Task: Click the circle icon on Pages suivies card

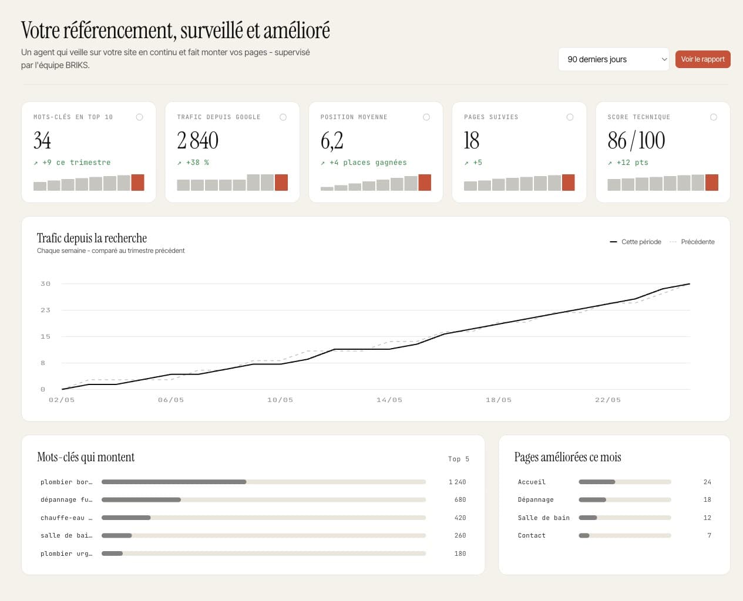Action: click(570, 117)
